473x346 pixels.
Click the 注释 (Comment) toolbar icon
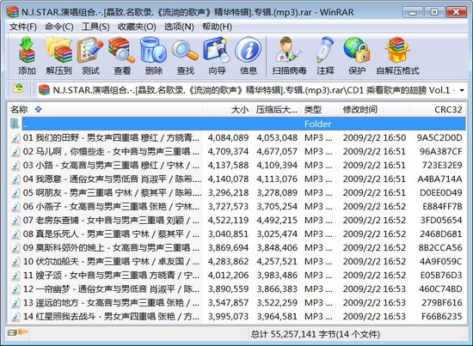325,50
